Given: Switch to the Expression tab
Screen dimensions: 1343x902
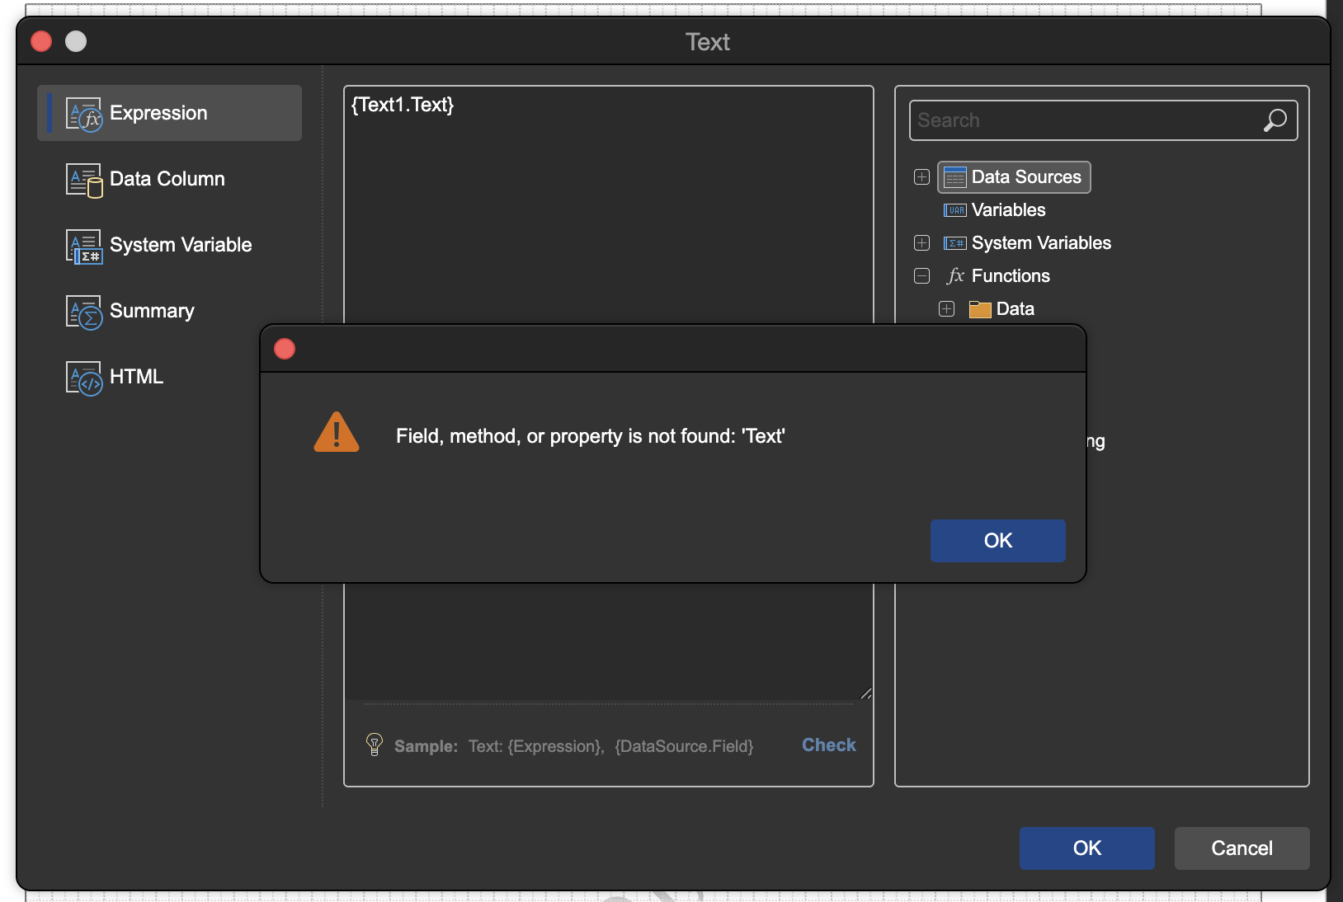Looking at the screenshot, I should (169, 113).
